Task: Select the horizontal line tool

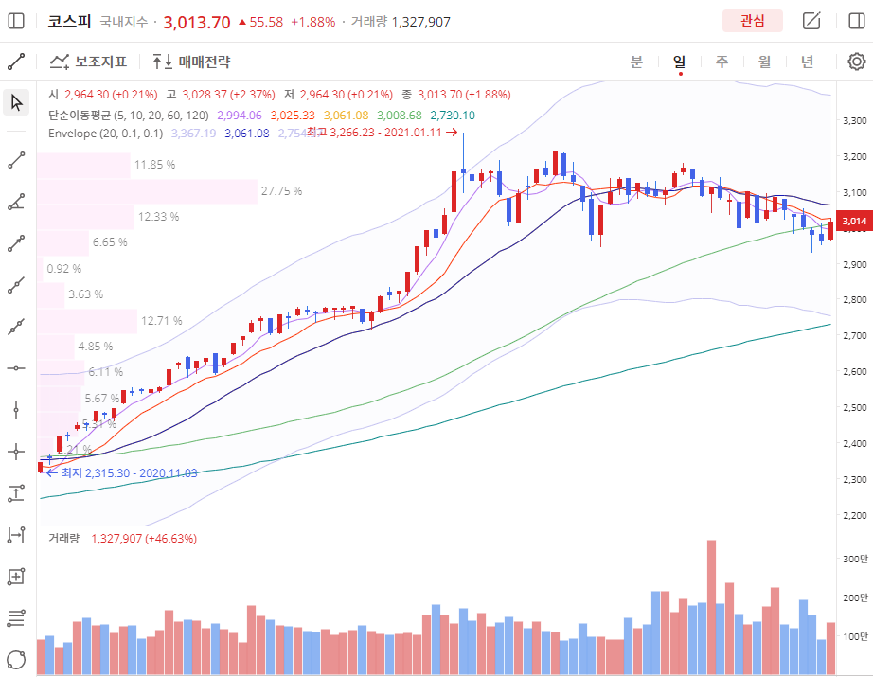Action: pos(16,368)
